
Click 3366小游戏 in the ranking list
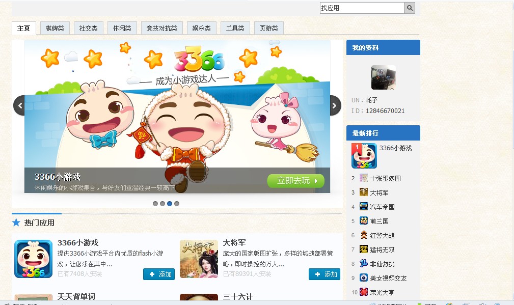[x=396, y=148]
